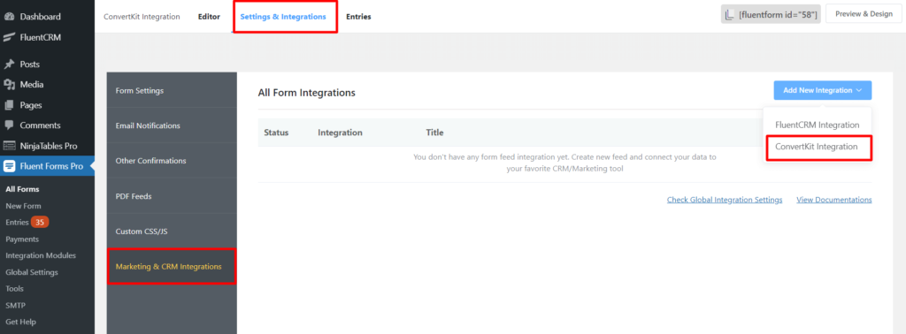Switch to the Entries tab

click(358, 17)
